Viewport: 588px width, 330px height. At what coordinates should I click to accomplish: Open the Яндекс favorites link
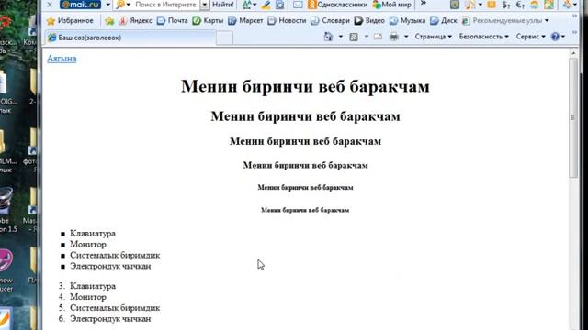pos(135,20)
